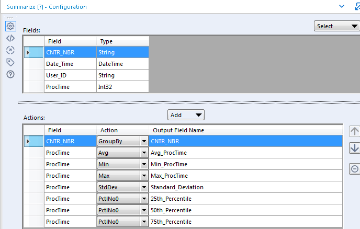This screenshot has width=360, height=229.
Task: Edit the 50th_Percentile output field name
Action: (245, 210)
